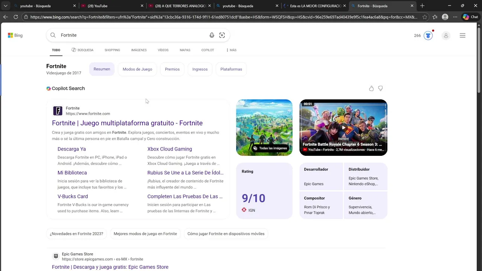Open the Bing account profile icon
The height and width of the screenshot is (271, 482).
pos(446,35)
